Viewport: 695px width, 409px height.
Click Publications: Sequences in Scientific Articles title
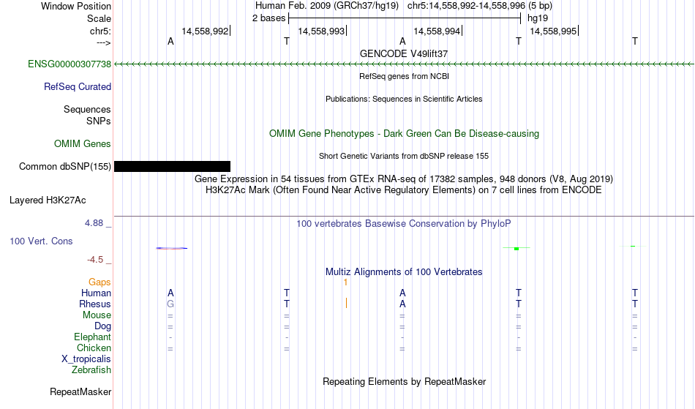(404, 99)
